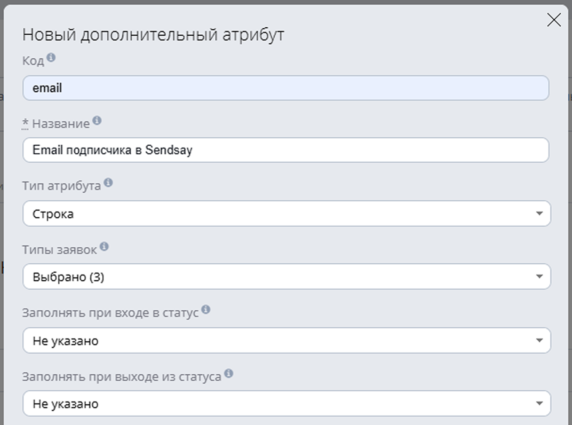Screen dimensions: 572x425
Task: Open the Тип атрибута dropdown showing Строка
Action: [286, 214]
